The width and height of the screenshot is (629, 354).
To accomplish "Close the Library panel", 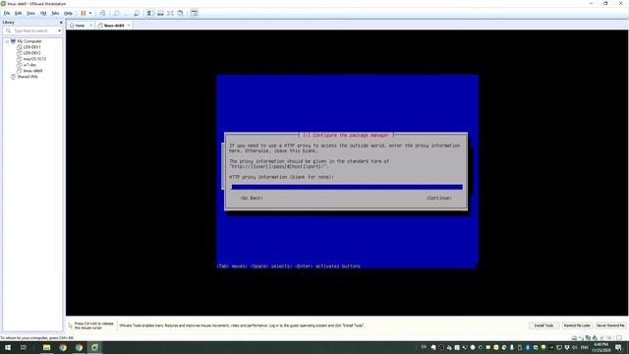I will pos(61,23).
